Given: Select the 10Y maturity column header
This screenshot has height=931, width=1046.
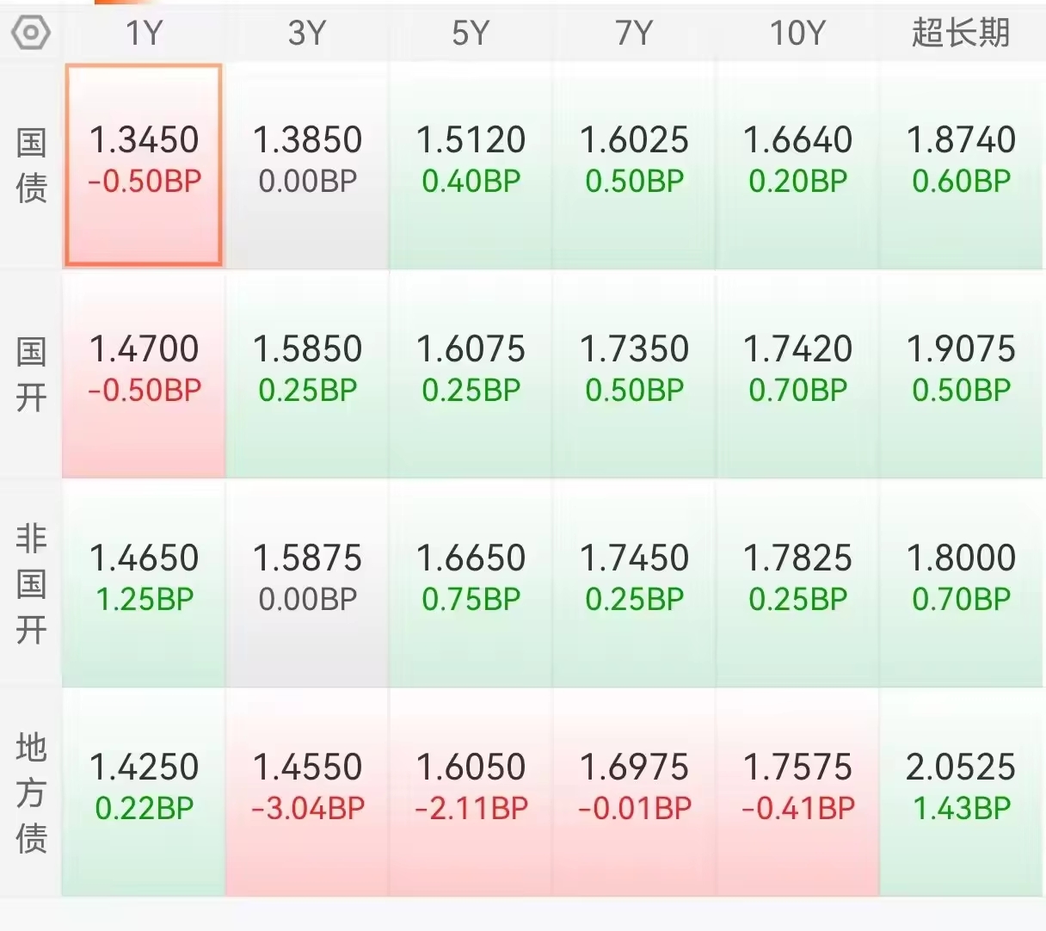Looking at the screenshot, I should [x=797, y=33].
